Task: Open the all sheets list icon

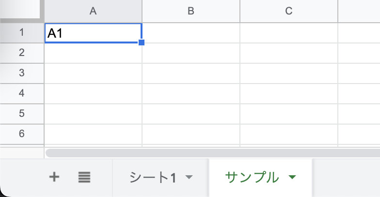Action: 84,177
